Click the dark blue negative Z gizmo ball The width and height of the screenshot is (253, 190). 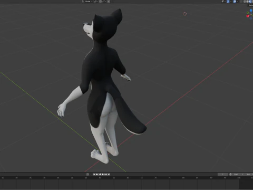pos(251,18)
